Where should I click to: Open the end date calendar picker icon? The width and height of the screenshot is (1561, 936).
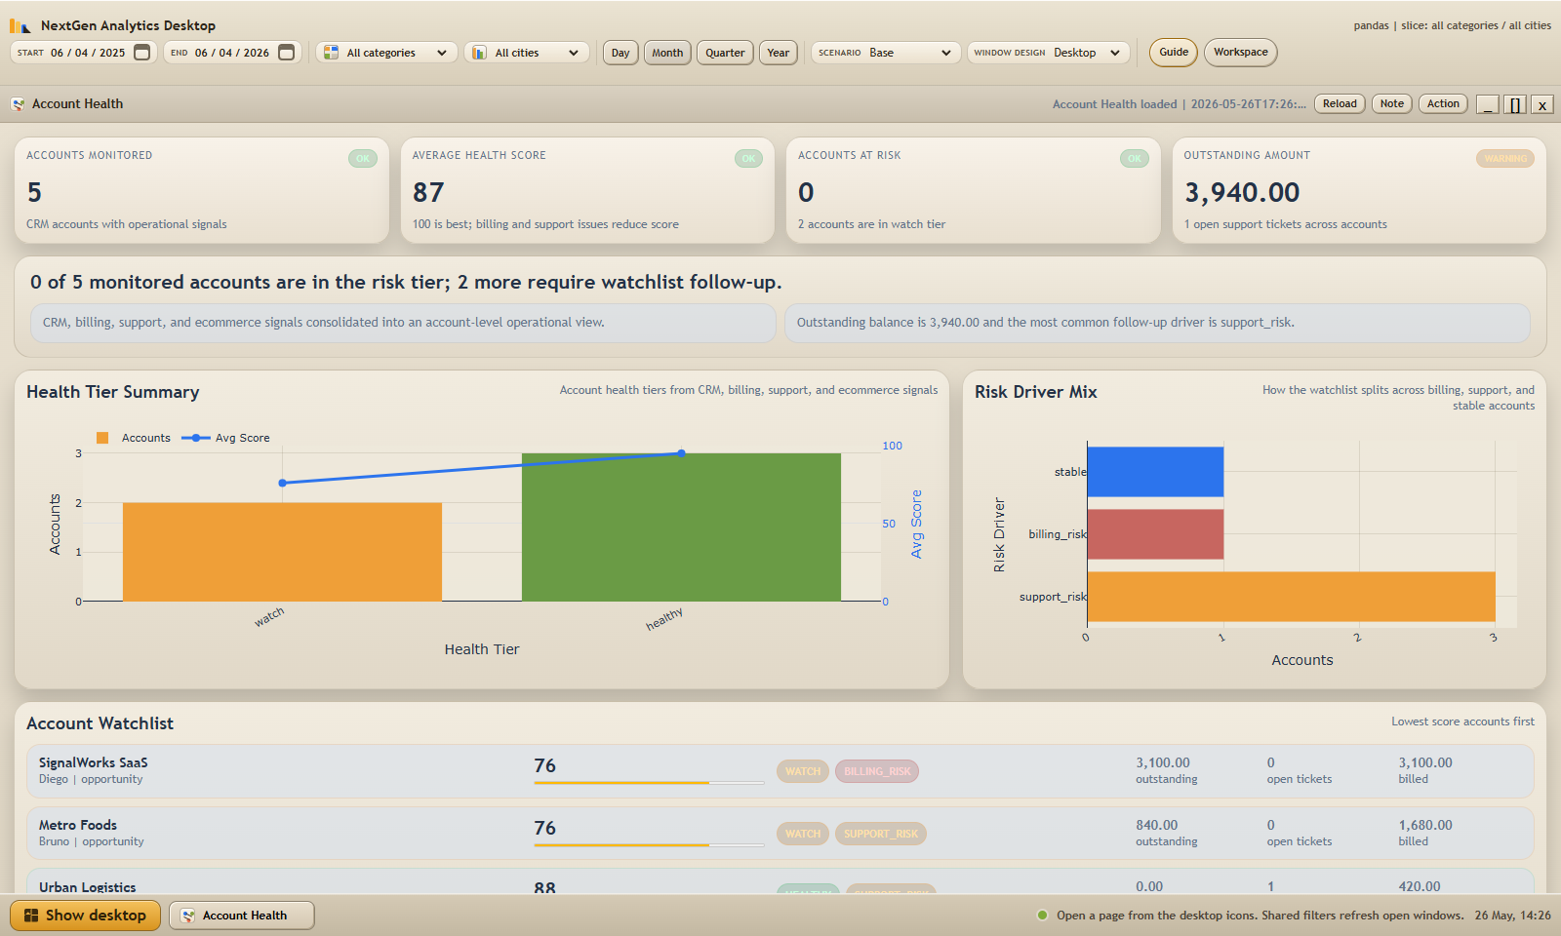pyautogui.click(x=287, y=53)
